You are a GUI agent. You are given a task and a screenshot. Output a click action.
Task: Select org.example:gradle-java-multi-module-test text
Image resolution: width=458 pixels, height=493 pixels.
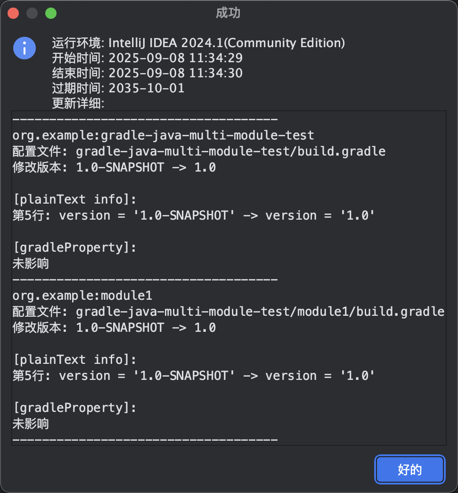coord(162,135)
